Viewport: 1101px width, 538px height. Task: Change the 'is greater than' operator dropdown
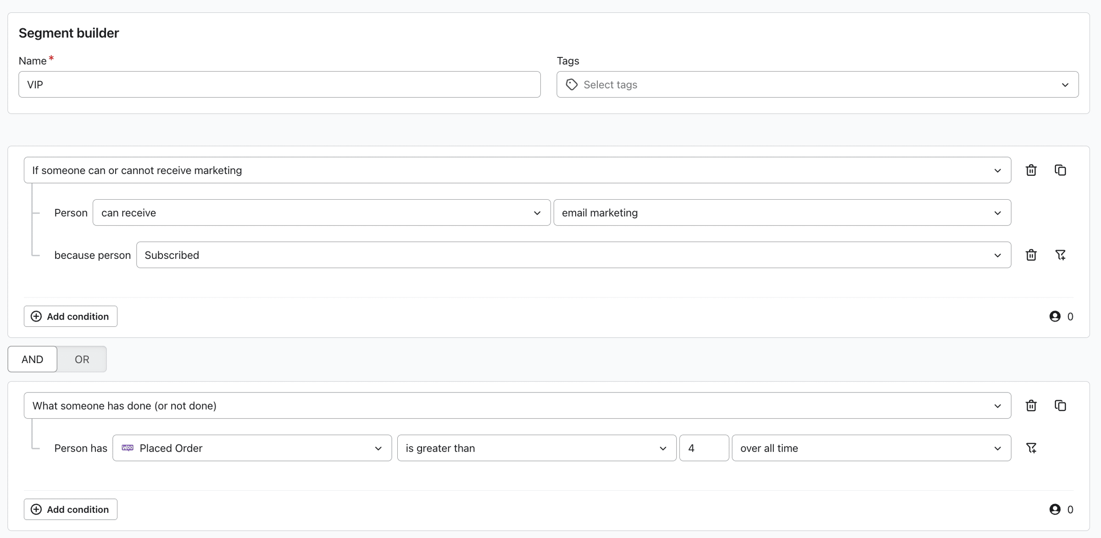pos(536,448)
